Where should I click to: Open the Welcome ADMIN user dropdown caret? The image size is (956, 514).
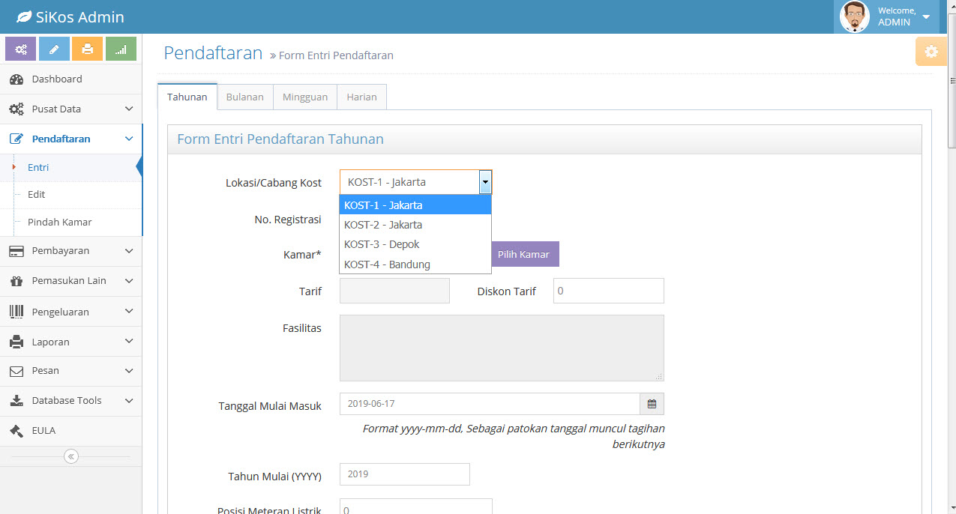click(x=926, y=17)
